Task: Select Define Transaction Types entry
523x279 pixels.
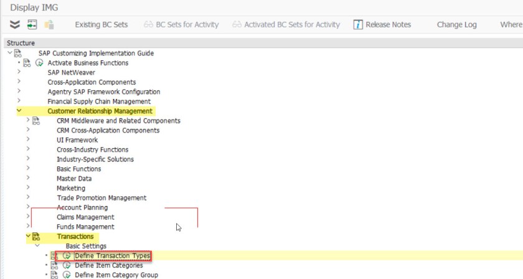Action: point(113,256)
